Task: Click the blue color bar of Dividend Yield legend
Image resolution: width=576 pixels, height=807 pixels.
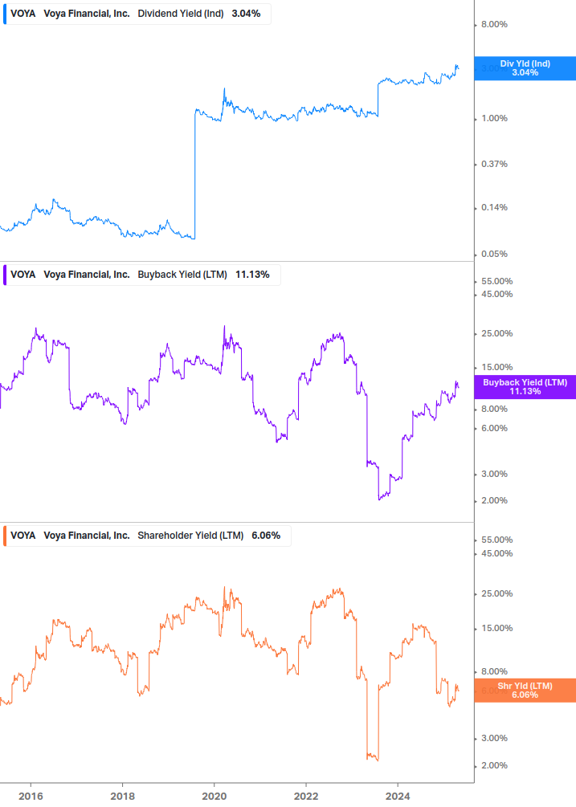Action: point(5,14)
